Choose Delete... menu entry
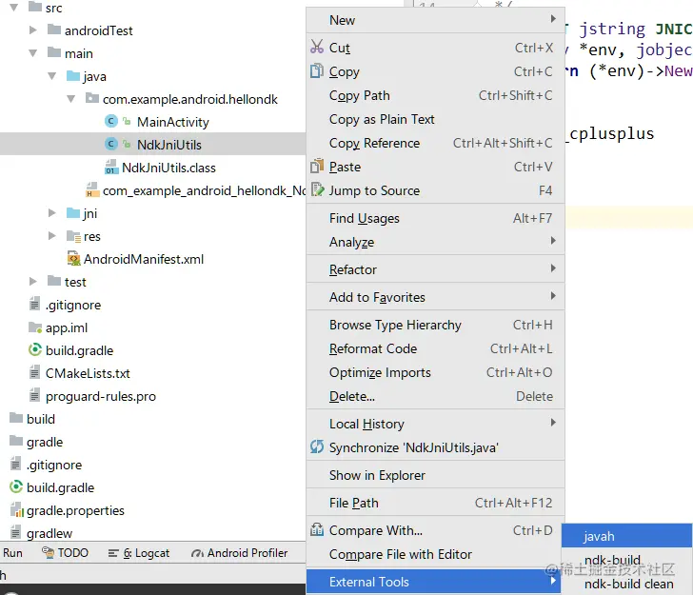The image size is (693, 595). click(435, 396)
